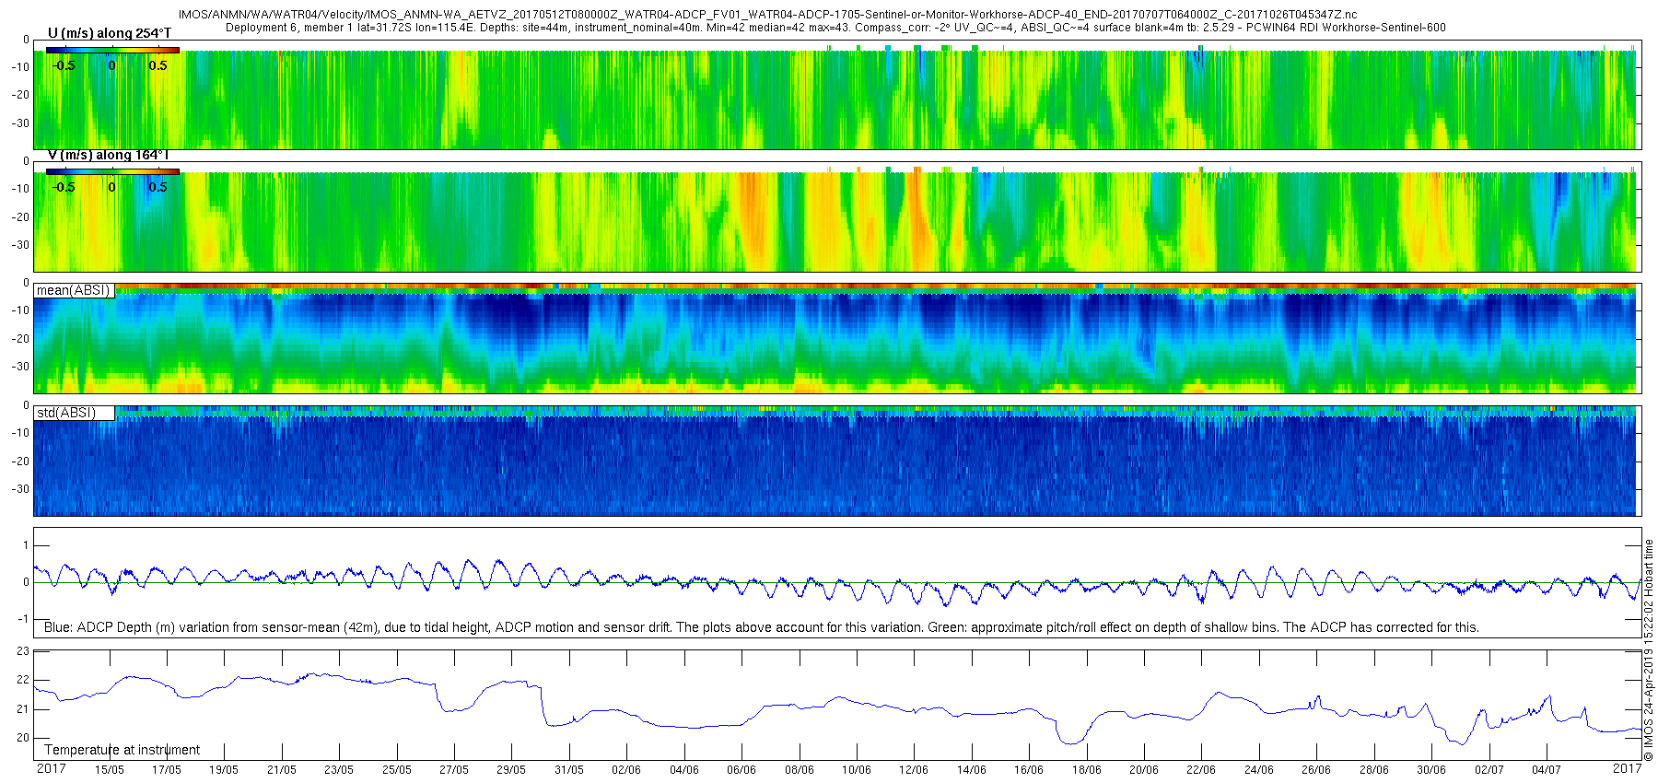Click the '31/05' date tick label
This screenshot has height=783, width=1658.
[x=569, y=770]
